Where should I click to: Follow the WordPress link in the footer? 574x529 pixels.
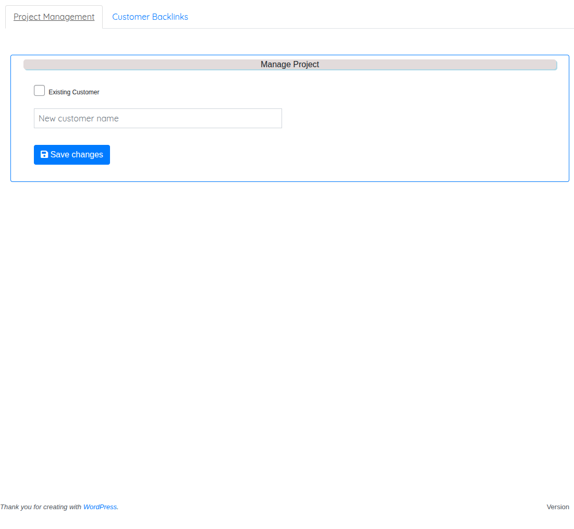pyautogui.click(x=100, y=507)
